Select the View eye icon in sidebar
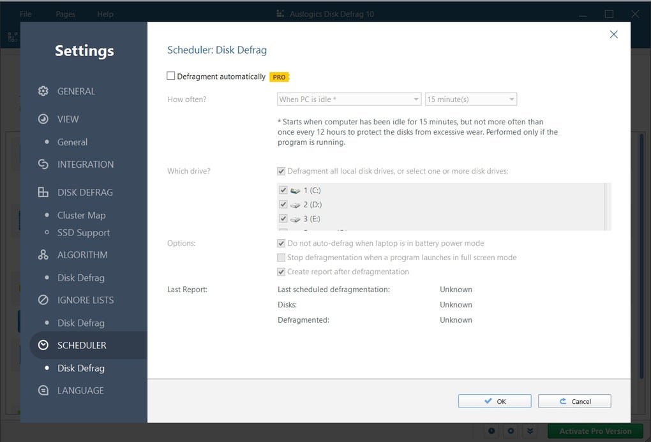The width and height of the screenshot is (651, 442). tap(43, 119)
